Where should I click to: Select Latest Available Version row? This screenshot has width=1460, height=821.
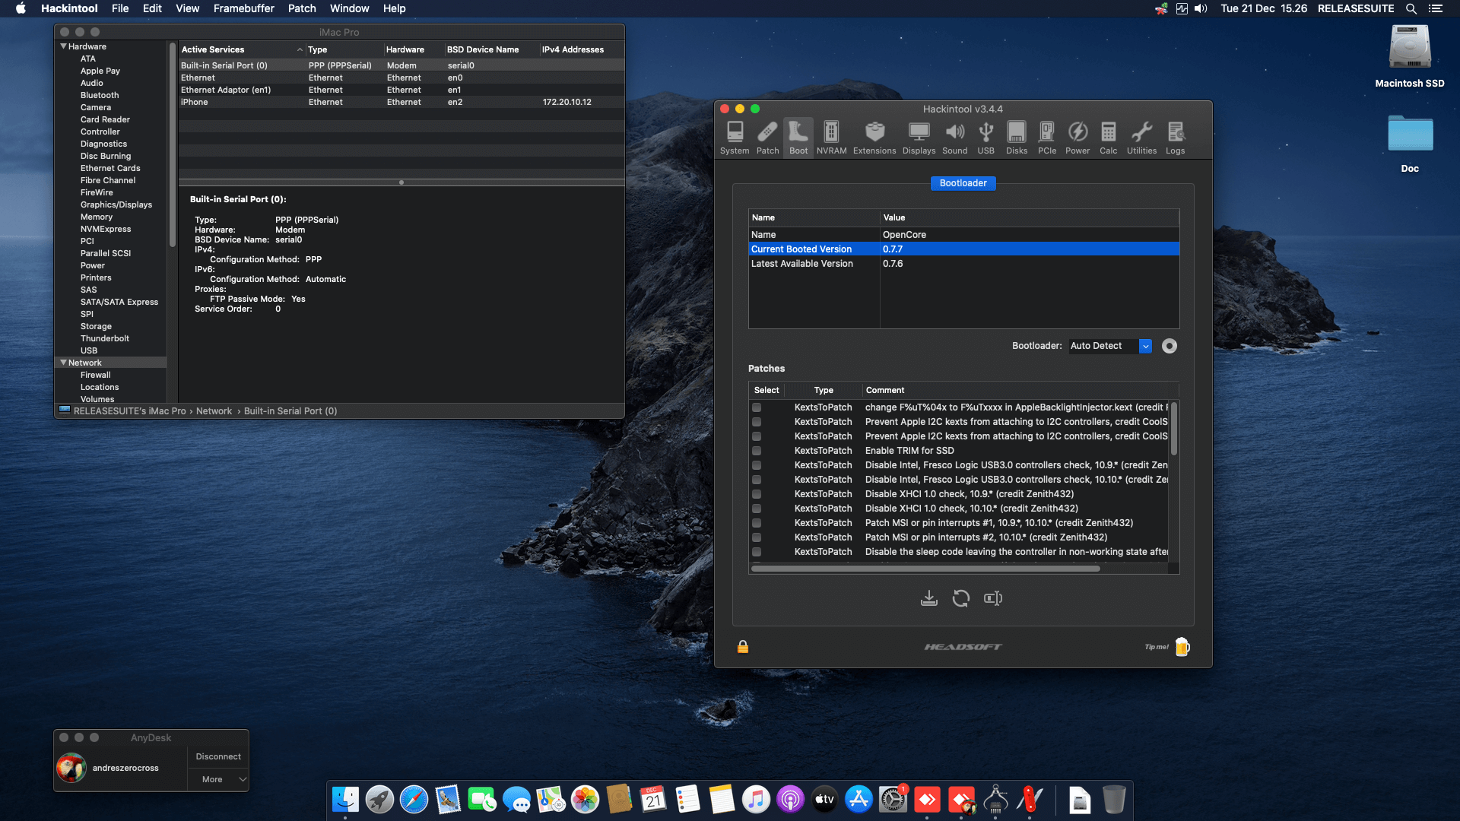pyautogui.click(x=963, y=264)
